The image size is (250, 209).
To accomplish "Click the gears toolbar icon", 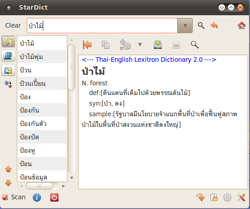I will click(125, 45).
